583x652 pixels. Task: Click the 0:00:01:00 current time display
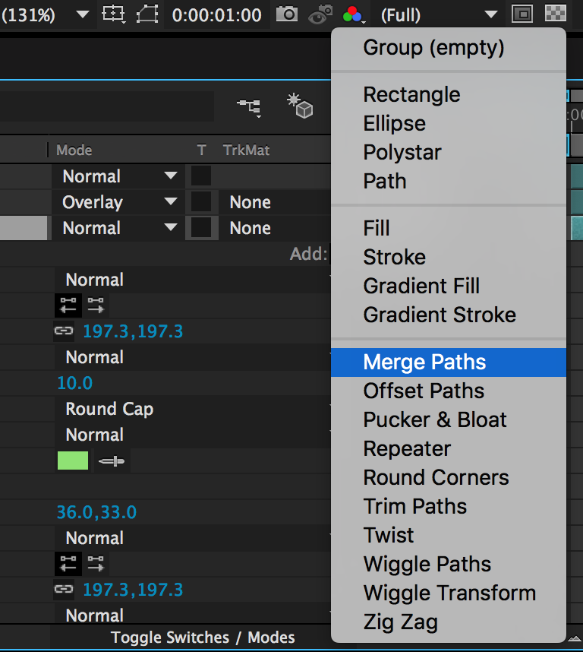click(217, 15)
